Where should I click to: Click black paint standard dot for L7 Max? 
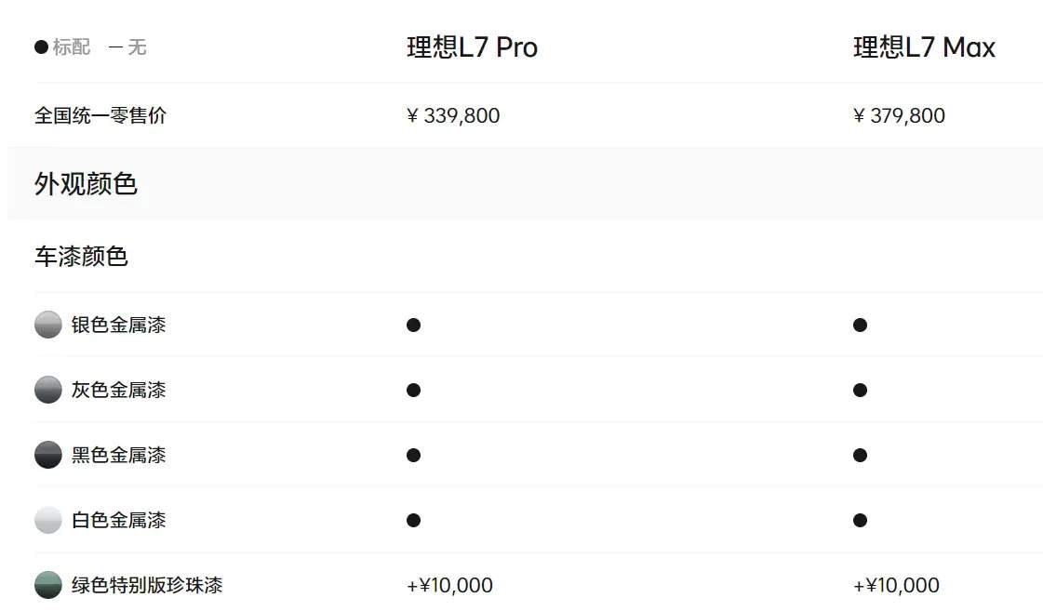coord(860,456)
